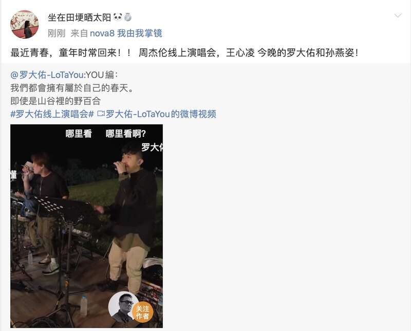
Task: Play the concert video thumbnail
Action: [86, 226]
